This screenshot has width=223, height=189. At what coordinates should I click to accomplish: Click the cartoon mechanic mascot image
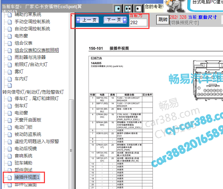click(x=175, y=6)
